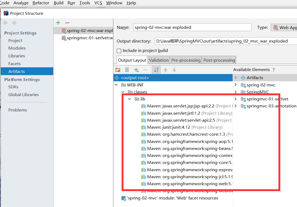
Task: Expand spring-02-mvc in Available Elements
Action: [x=235, y=85]
